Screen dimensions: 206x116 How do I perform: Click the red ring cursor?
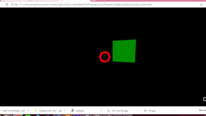click(x=105, y=57)
